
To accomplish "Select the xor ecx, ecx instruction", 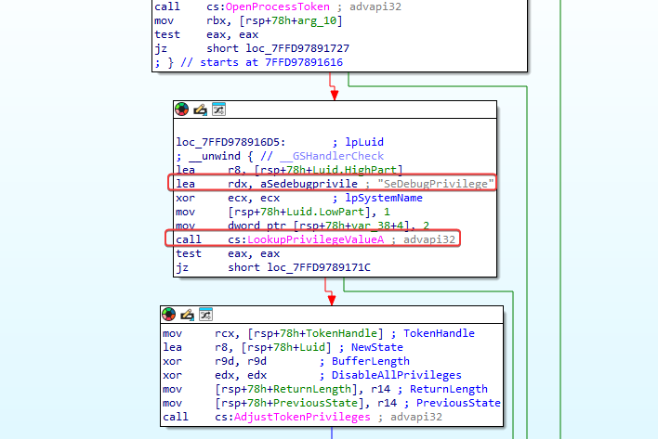I will tap(228, 198).
